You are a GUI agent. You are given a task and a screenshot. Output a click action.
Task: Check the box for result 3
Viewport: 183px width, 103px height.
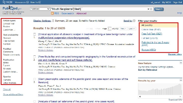point(35,79)
